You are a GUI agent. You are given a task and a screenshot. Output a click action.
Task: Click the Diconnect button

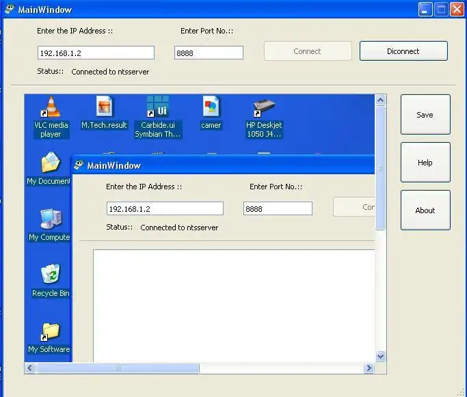(x=403, y=51)
